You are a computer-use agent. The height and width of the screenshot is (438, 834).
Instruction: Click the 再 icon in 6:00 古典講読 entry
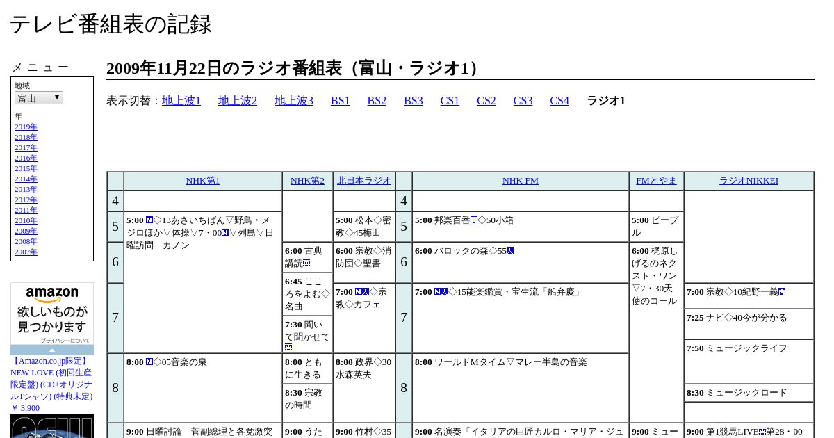(306, 264)
